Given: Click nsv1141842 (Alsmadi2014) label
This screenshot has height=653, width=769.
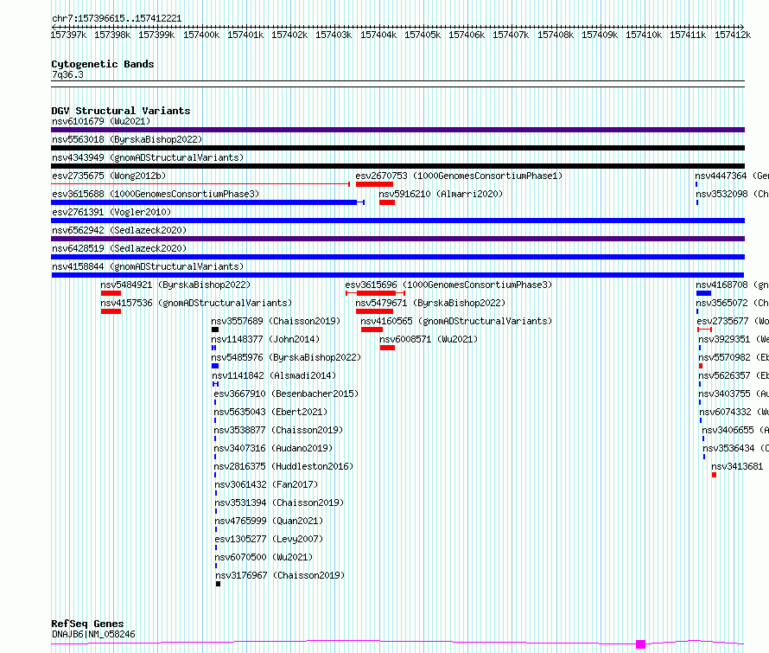Looking at the screenshot, I should coord(274,375).
